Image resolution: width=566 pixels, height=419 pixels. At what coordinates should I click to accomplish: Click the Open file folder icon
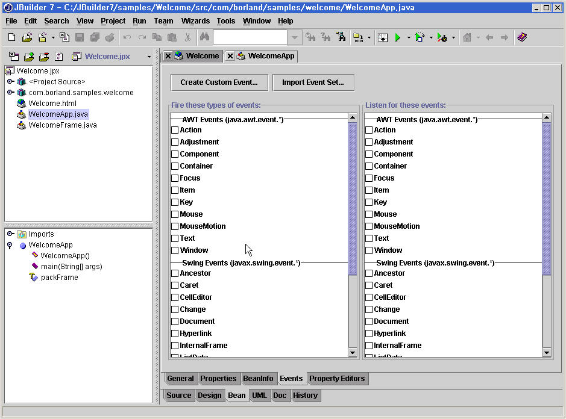(x=27, y=37)
